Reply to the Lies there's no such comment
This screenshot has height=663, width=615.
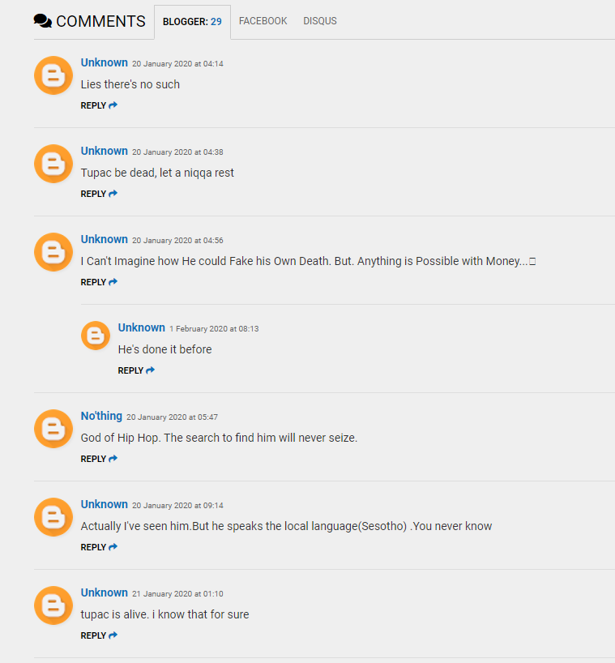[x=99, y=105]
